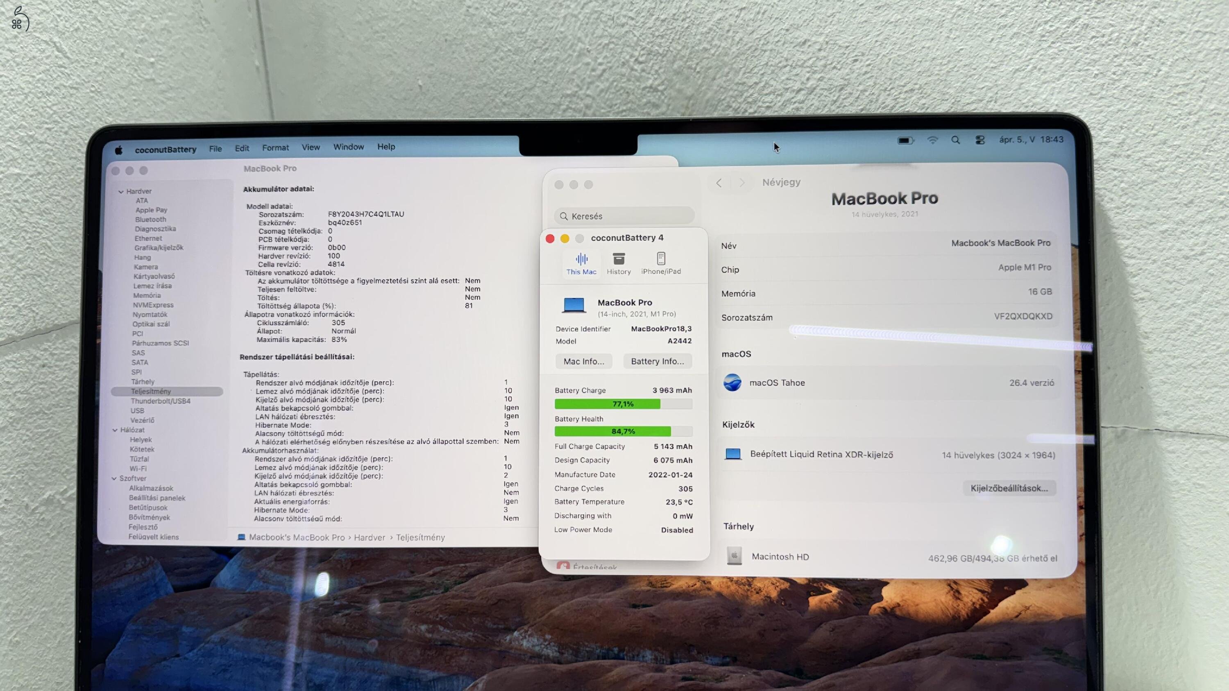Click the Wi-Fi icon in menu bar

(932, 140)
